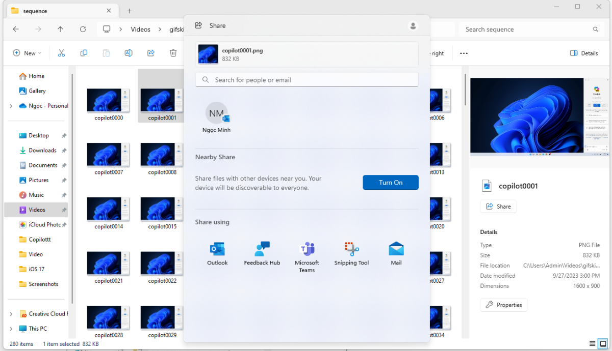This screenshot has height=351, width=612.
Task: Click the Search for people or email field
Action: [307, 80]
